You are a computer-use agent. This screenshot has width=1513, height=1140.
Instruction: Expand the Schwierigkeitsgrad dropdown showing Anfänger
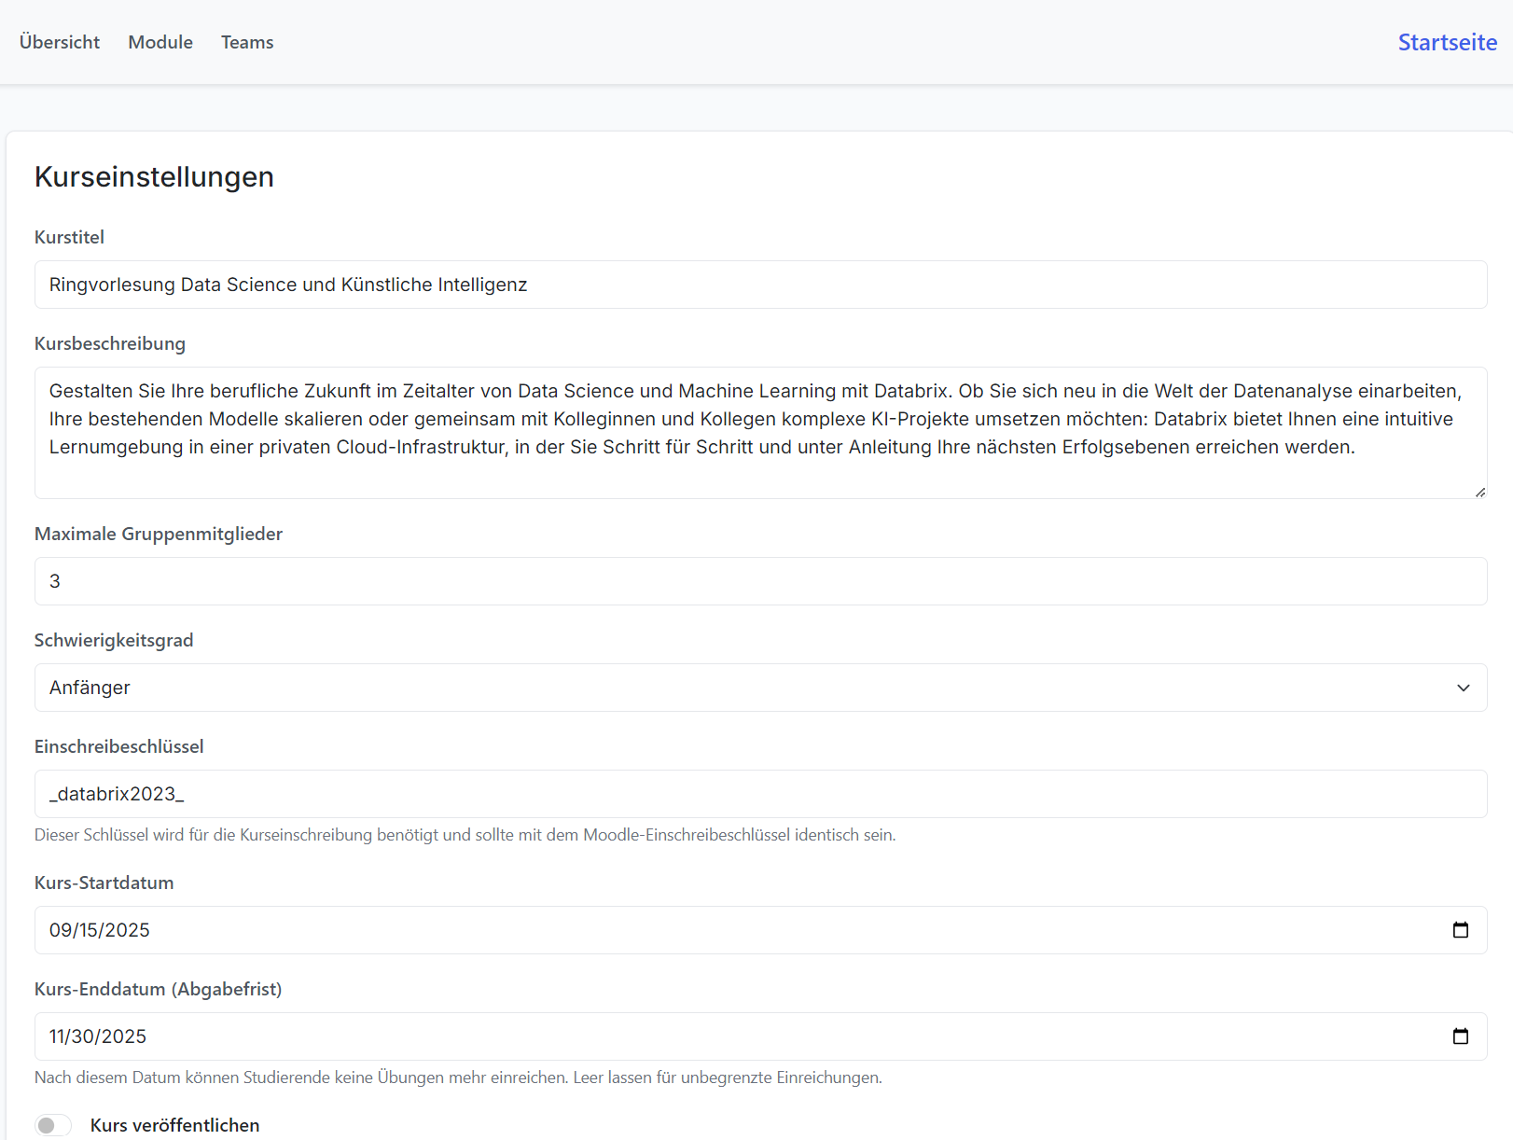(760, 688)
